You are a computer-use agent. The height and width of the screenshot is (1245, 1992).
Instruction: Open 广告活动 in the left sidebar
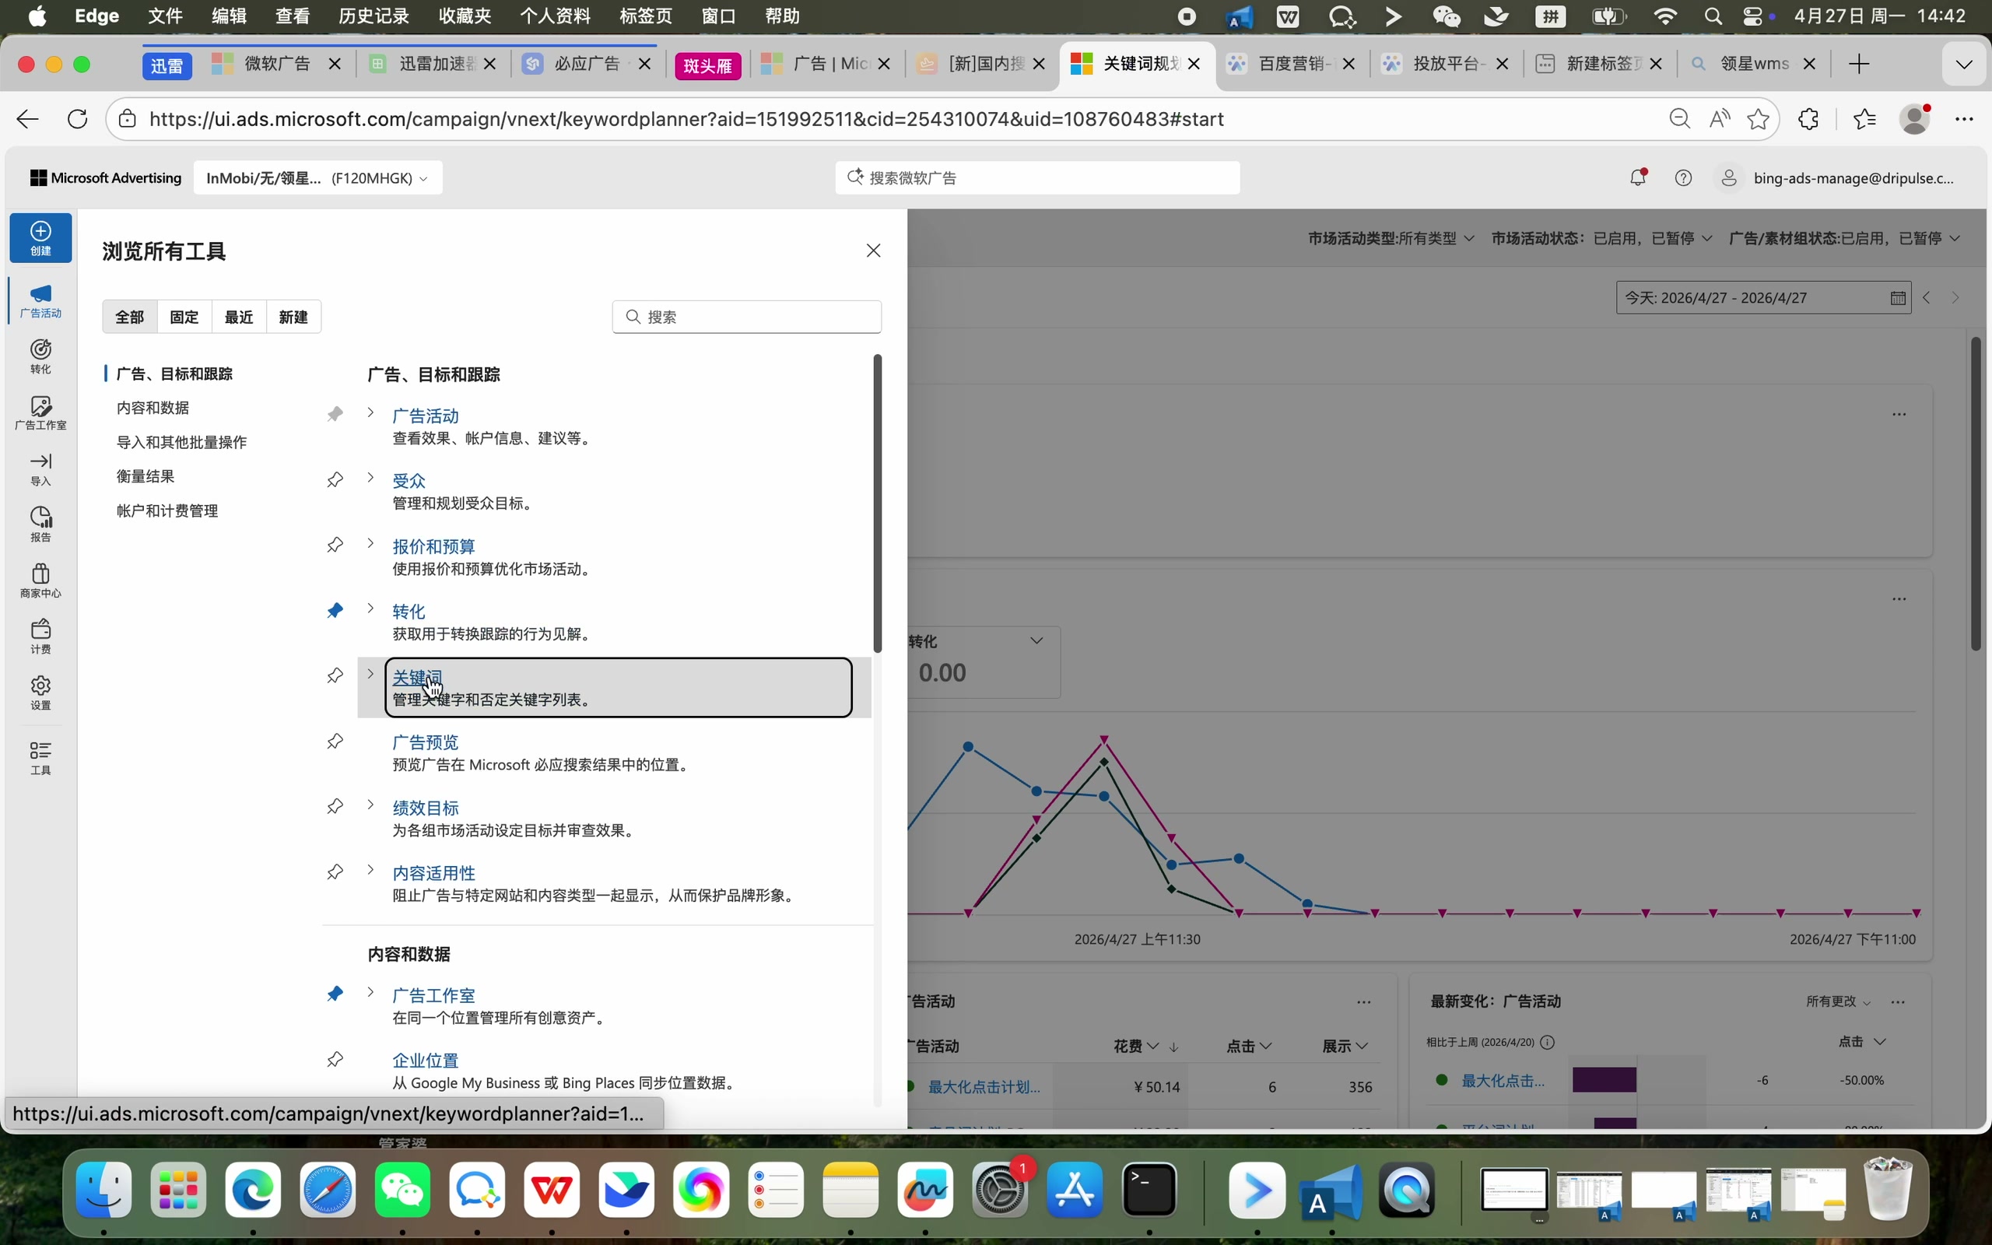pos(40,301)
